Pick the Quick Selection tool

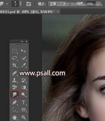pos(24,58)
